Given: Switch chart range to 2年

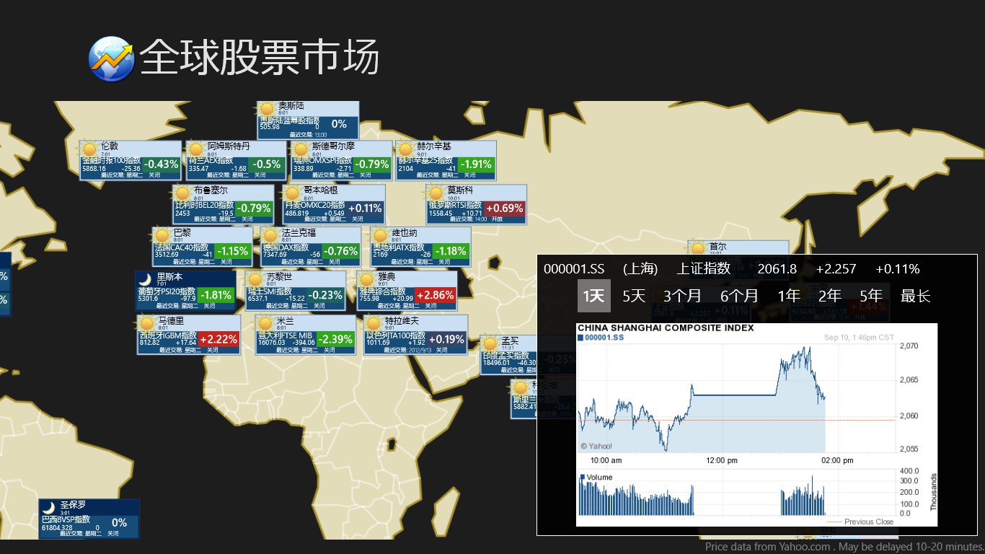Looking at the screenshot, I should coord(830,296).
